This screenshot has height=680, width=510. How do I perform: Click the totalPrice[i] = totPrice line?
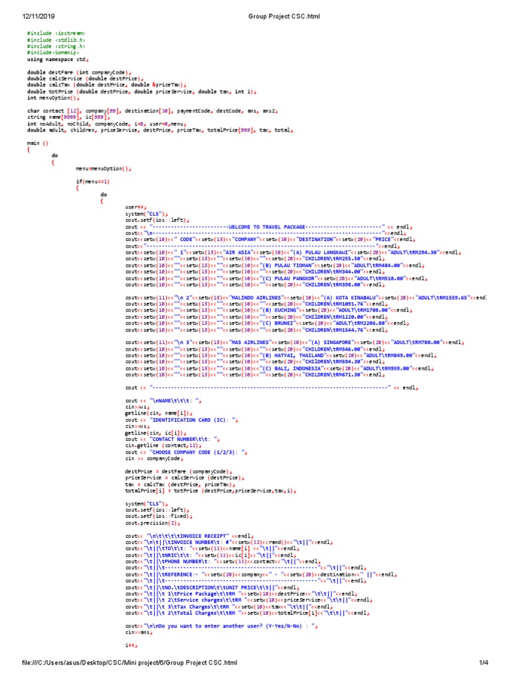click(211, 491)
